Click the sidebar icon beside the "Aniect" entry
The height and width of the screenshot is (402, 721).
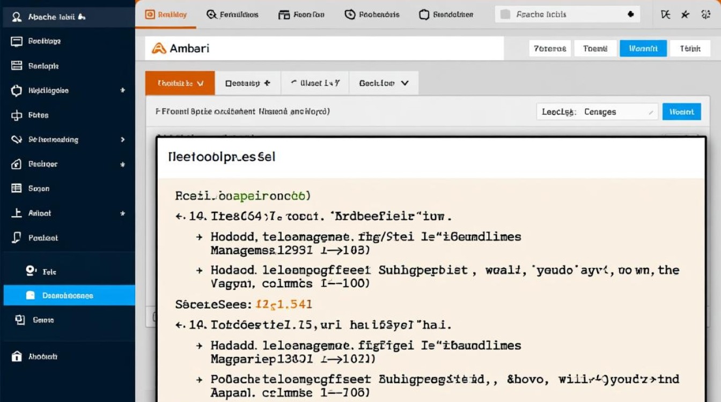tap(17, 213)
